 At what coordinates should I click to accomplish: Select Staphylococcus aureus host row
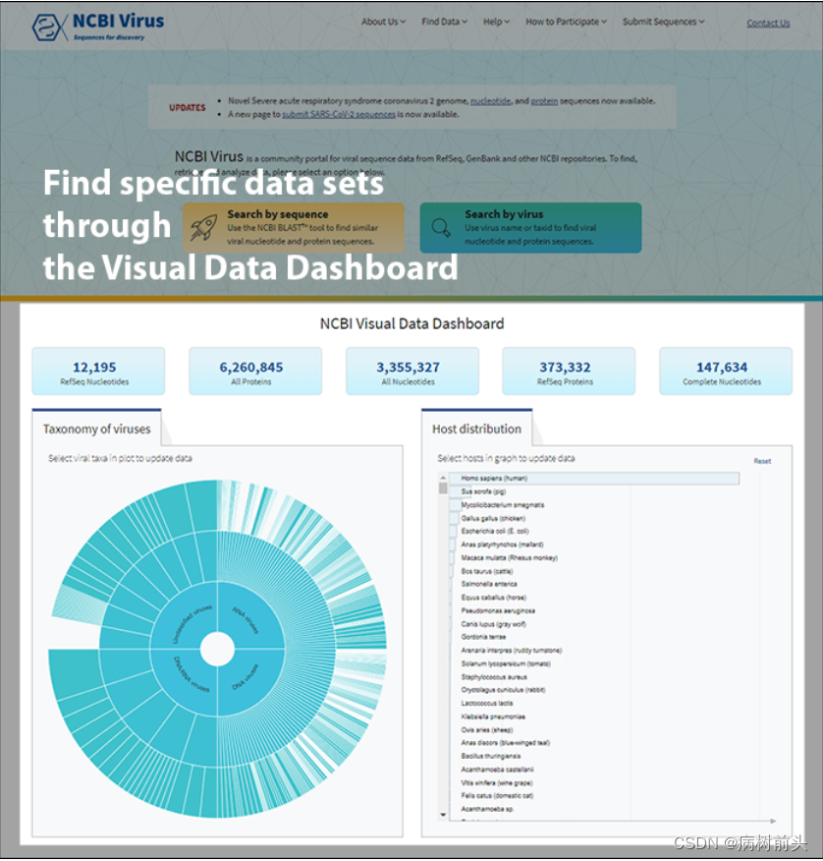(494, 676)
